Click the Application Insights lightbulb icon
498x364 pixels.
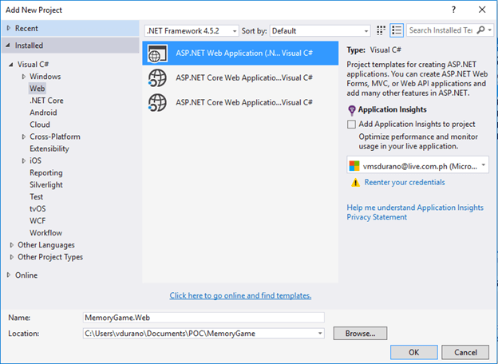point(352,110)
